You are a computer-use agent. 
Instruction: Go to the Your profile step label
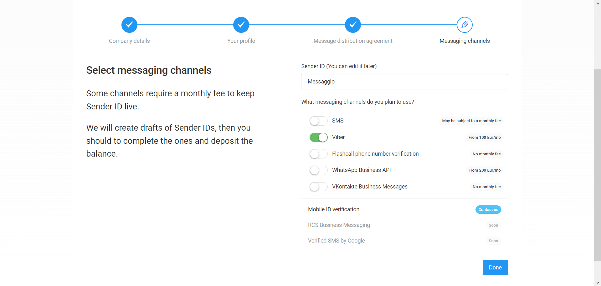(x=241, y=41)
